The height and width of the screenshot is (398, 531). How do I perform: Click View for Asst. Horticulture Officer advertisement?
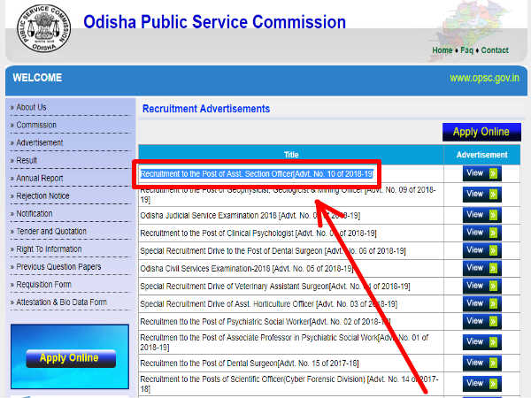click(481, 303)
